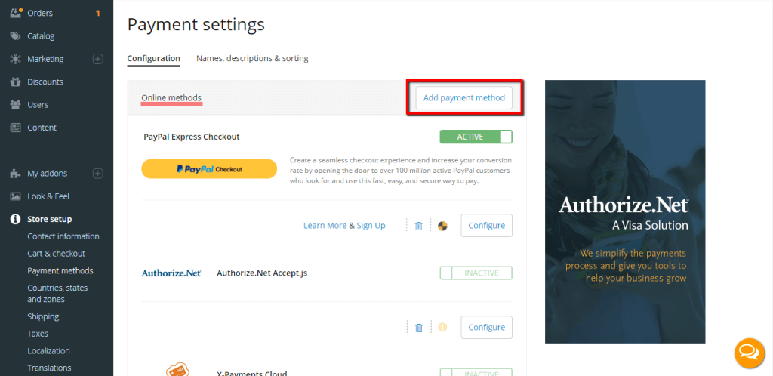This screenshot has height=376, width=773.
Task: Click the Authorize.Net logo beside Accept.js
Action: [x=171, y=273]
